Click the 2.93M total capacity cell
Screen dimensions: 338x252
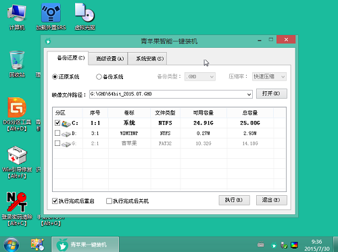[x=250, y=133]
